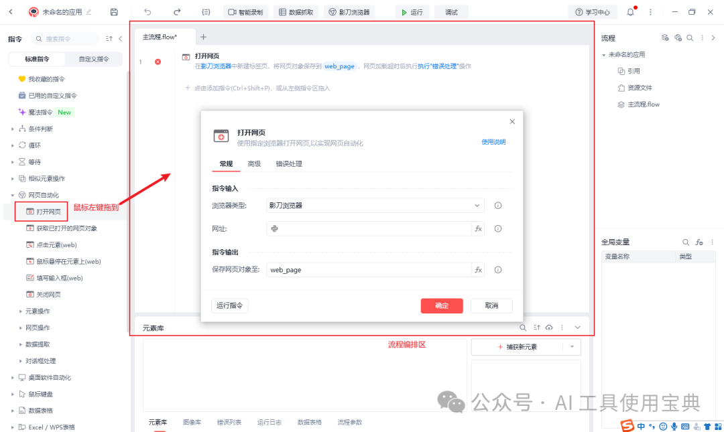The width and height of the screenshot is (724, 432).
Task: Click the web_page output field
Action: coord(369,269)
